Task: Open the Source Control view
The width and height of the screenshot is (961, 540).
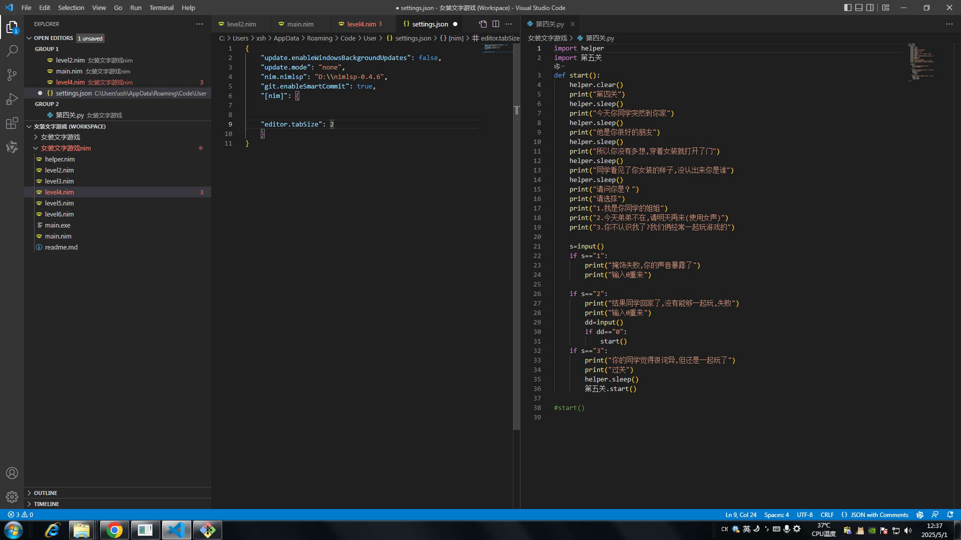Action: pyautogui.click(x=12, y=75)
